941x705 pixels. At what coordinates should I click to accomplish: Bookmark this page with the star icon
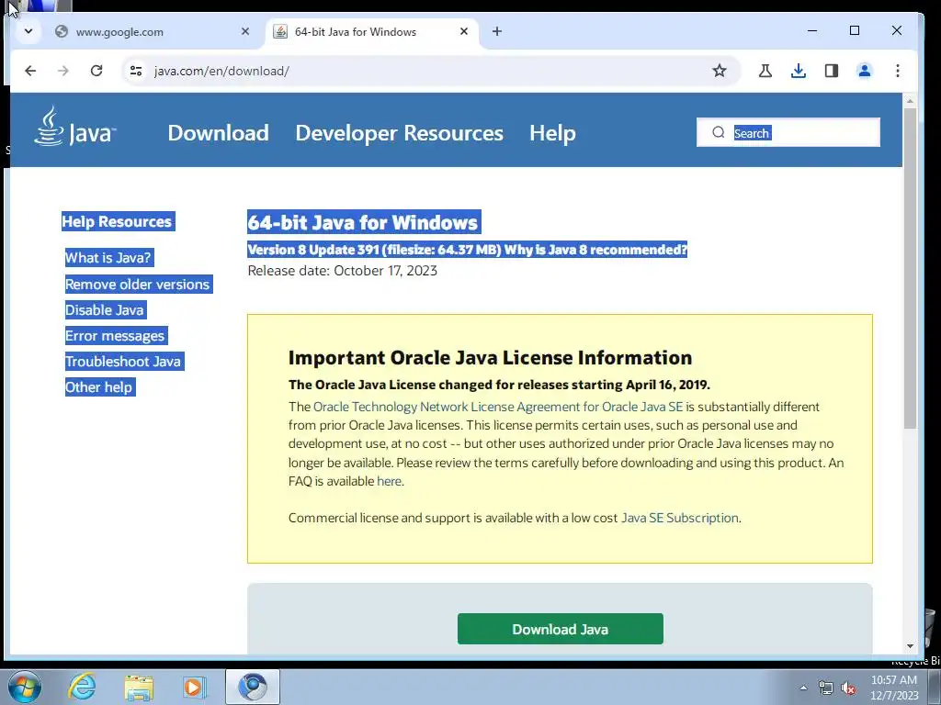click(719, 71)
